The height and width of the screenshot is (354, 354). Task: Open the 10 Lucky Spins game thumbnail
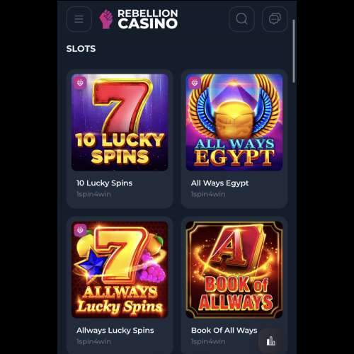click(120, 122)
